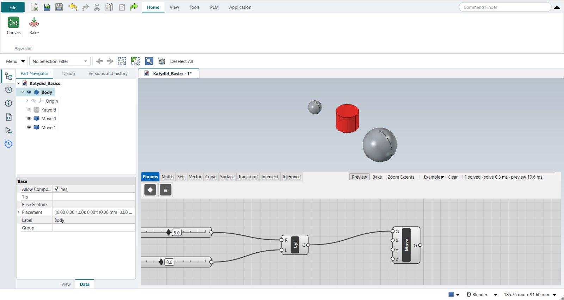Show the Katydid item via eye icon
Screen dimensions: 564x300
29,110
